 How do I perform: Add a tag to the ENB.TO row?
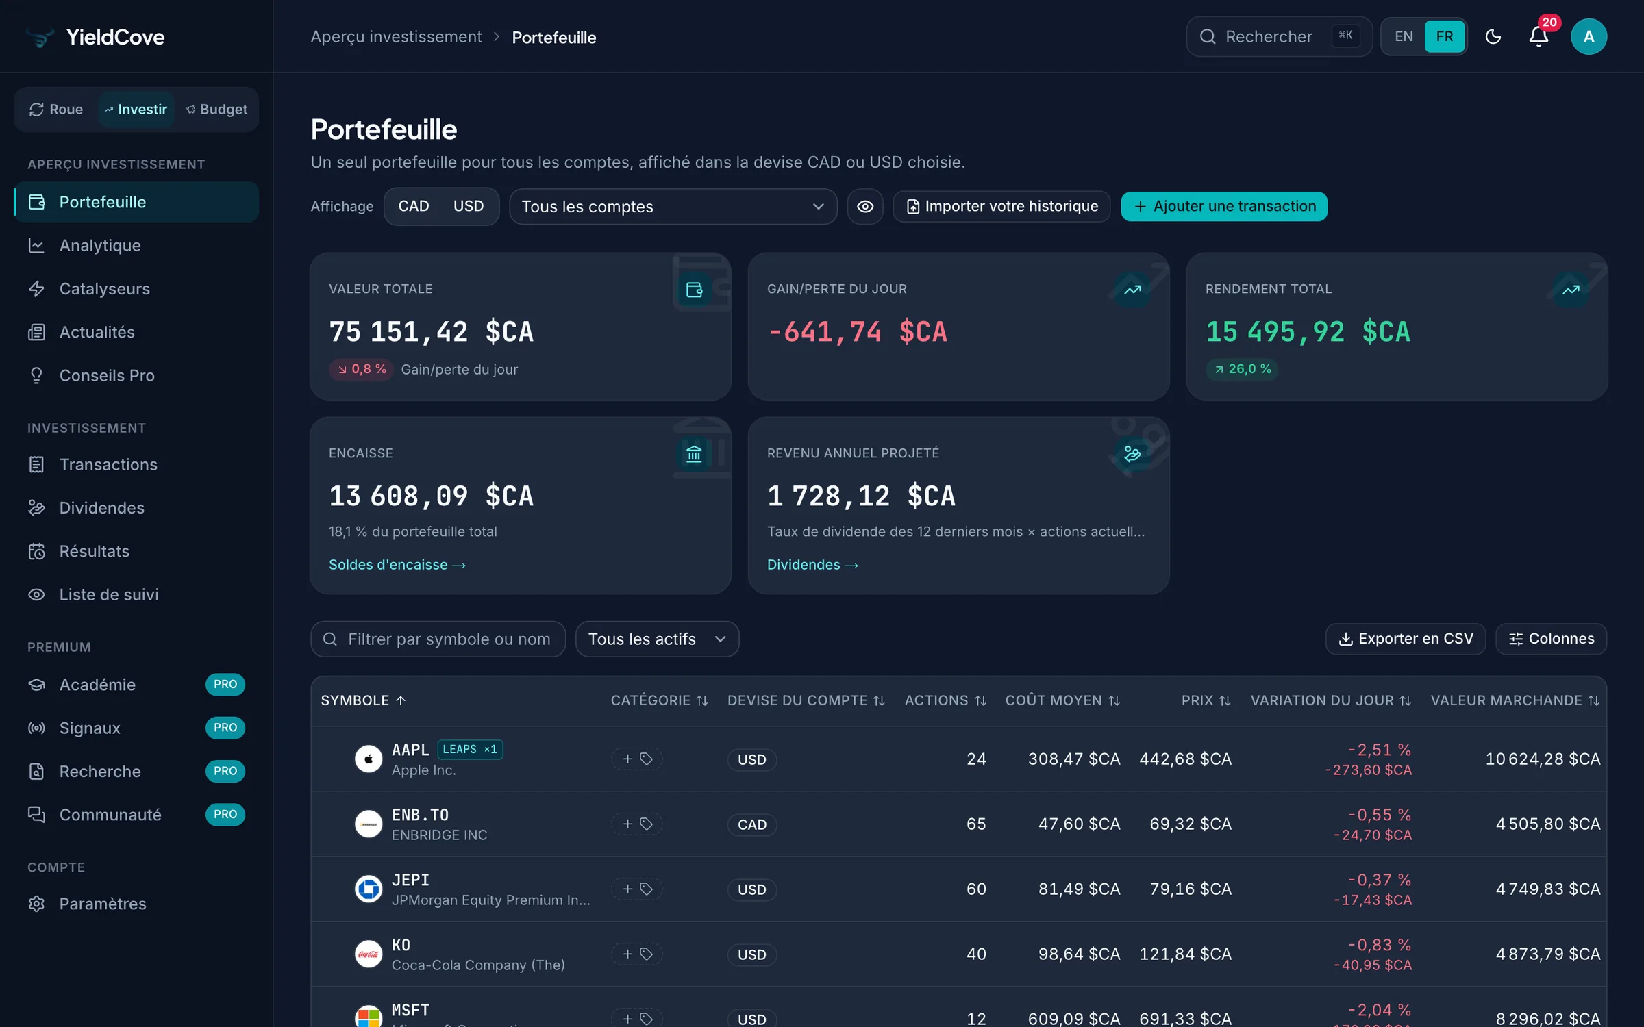(637, 824)
